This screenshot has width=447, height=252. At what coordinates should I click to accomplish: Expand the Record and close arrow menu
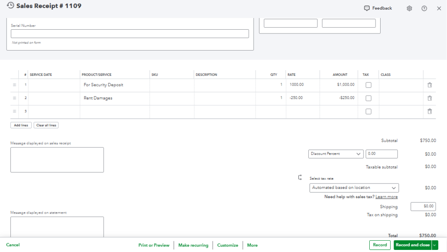pos(435,245)
